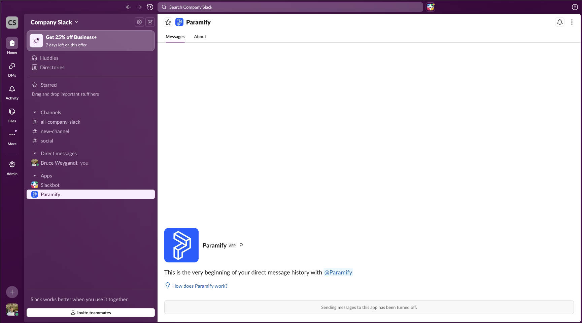The width and height of the screenshot is (582, 323).
Task: Expand the Company Slack workspace menu
Action: coord(54,22)
